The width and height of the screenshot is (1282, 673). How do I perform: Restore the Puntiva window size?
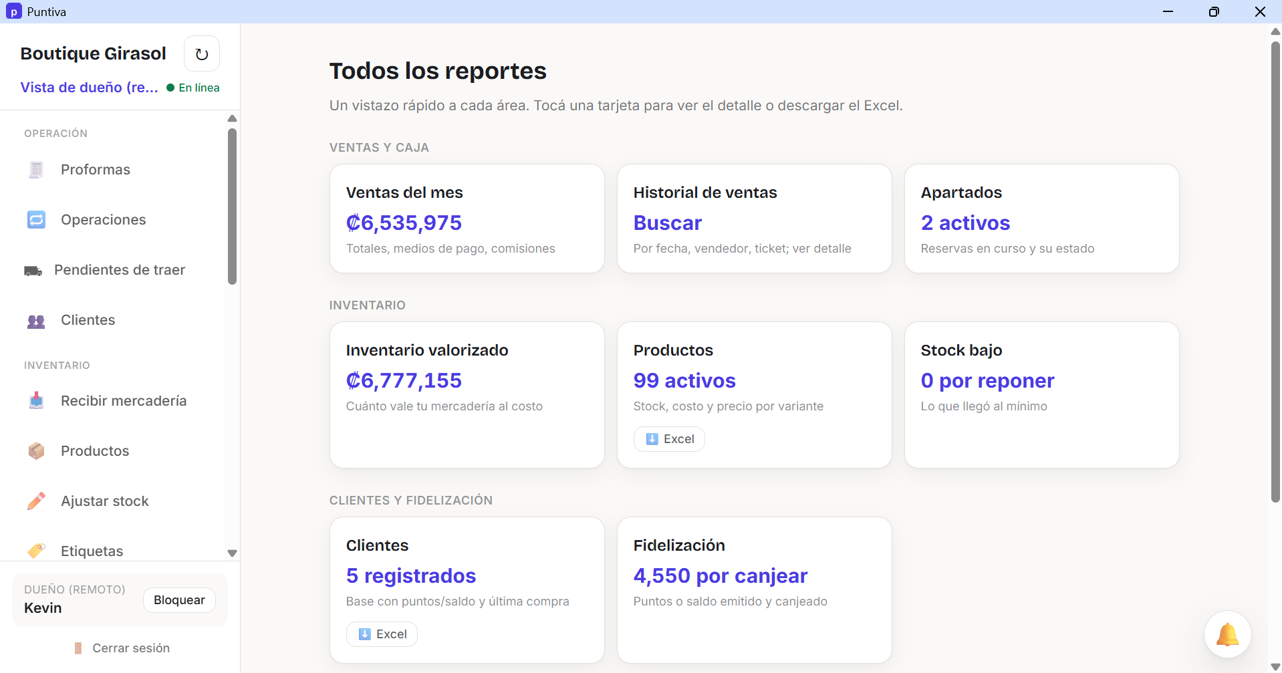coord(1214,11)
